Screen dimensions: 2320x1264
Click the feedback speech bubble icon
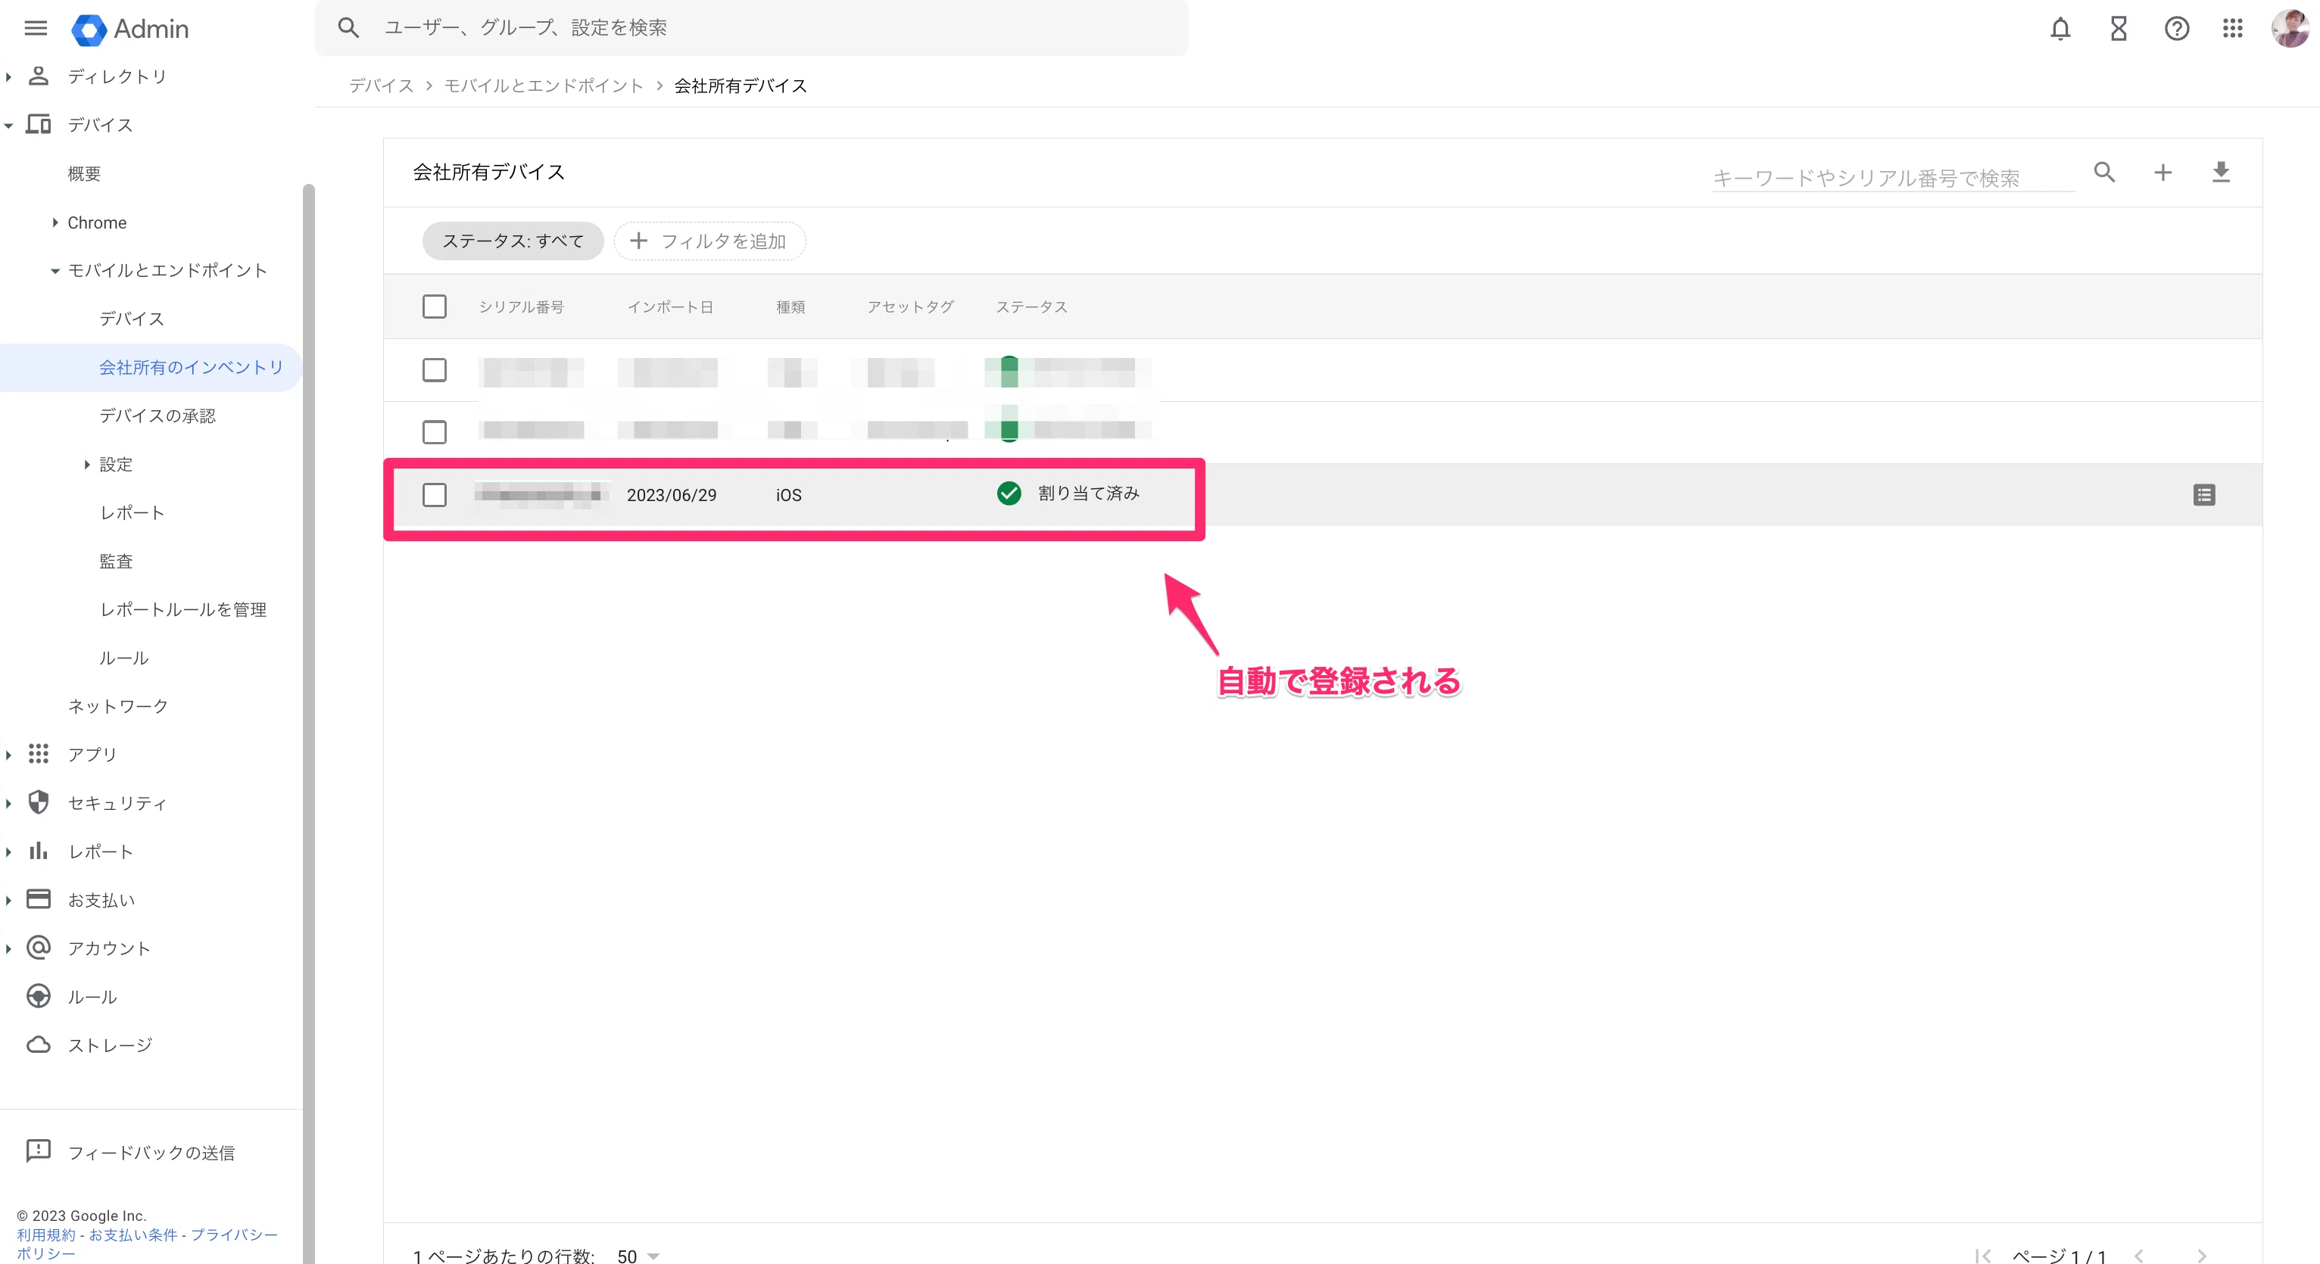(38, 1150)
